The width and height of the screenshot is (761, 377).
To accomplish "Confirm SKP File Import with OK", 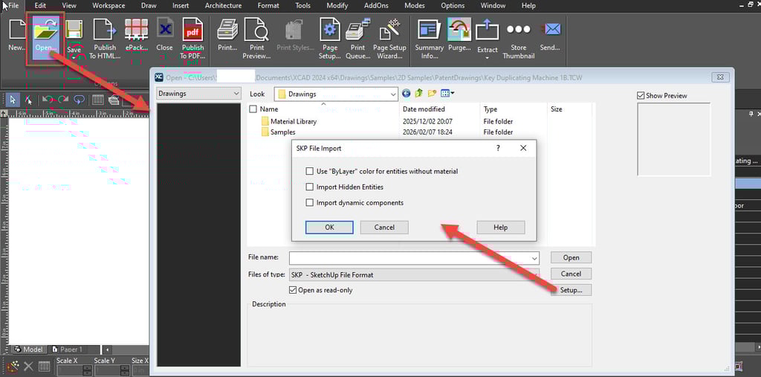I will (x=329, y=228).
